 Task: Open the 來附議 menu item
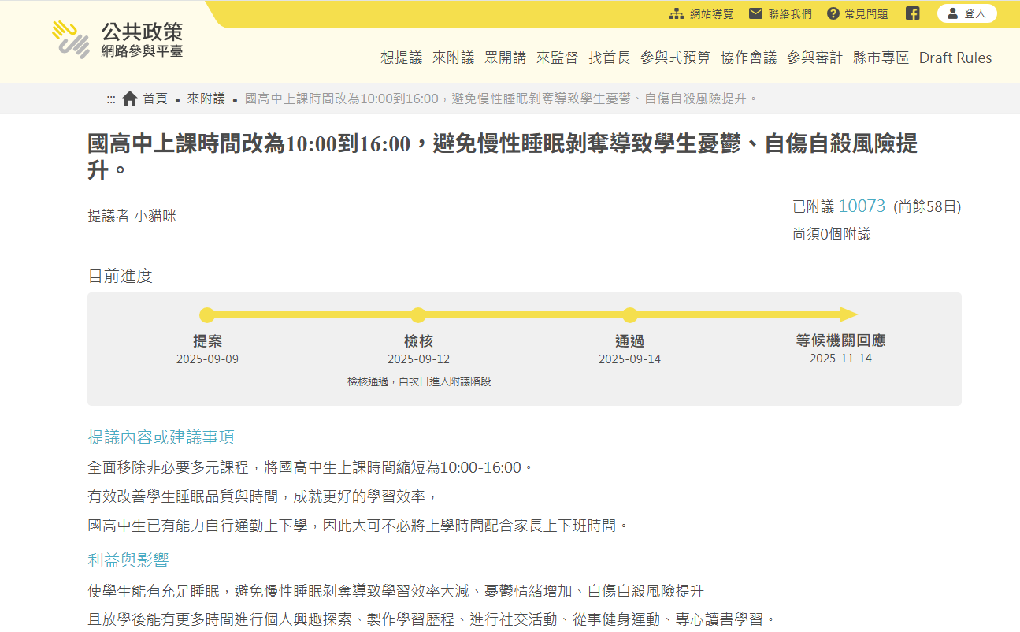coord(453,58)
